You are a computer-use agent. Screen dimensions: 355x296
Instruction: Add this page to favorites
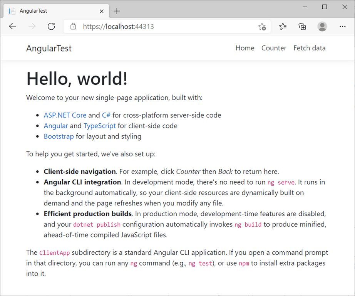(x=262, y=26)
